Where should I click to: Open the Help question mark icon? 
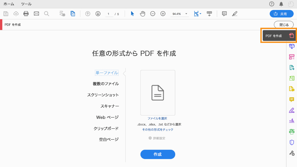click(x=272, y=4)
